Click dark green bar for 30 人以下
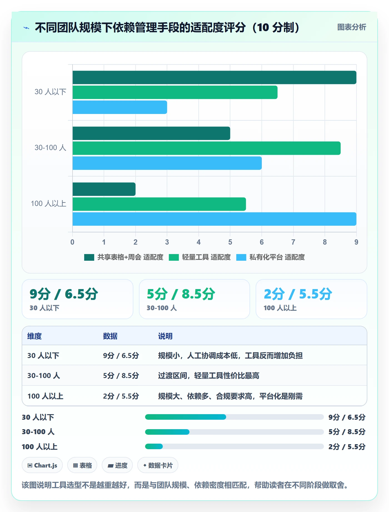The image size is (389, 512). [215, 78]
